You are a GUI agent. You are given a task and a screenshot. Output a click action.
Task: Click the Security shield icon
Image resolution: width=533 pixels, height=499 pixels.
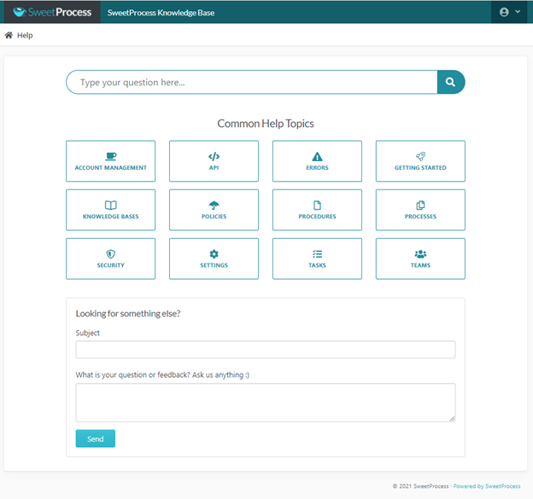[111, 254]
